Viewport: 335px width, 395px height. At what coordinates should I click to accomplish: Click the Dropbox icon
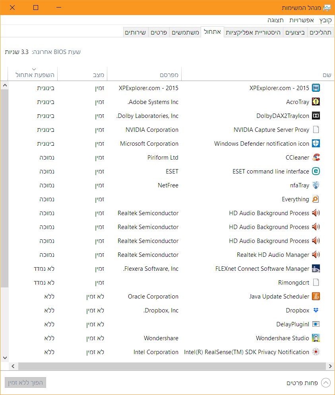(x=316, y=310)
